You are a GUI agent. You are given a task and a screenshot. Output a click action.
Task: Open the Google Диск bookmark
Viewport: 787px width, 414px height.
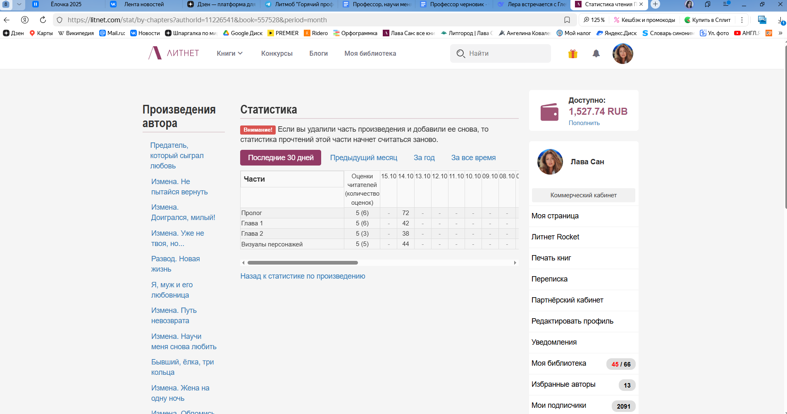243,33
